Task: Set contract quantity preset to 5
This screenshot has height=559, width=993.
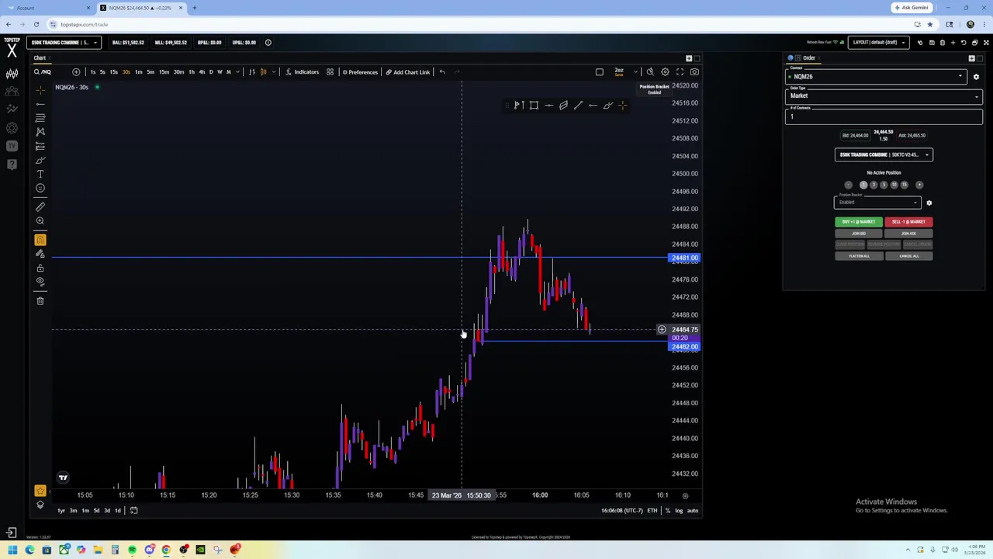Action: click(x=884, y=185)
